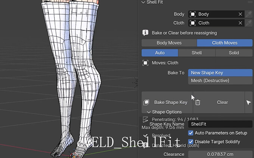
Task: Click the info icon beside reassigning note
Action: click(x=145, y=33)
